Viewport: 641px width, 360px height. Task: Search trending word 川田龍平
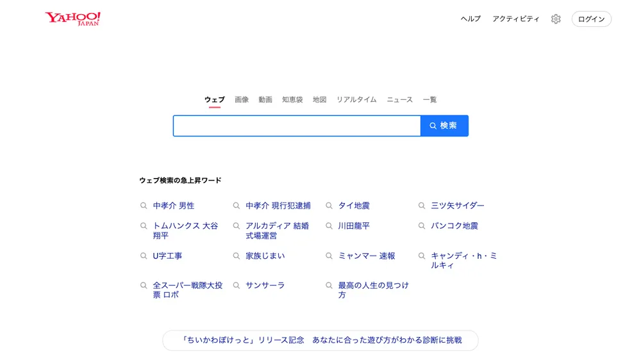tap(354, 226)
